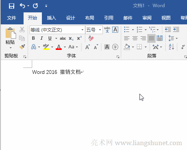Image resolution: width=187 pixels, height=150 pixels.
Task: Switch to the 布局 tab
Action: coord(90,18)
